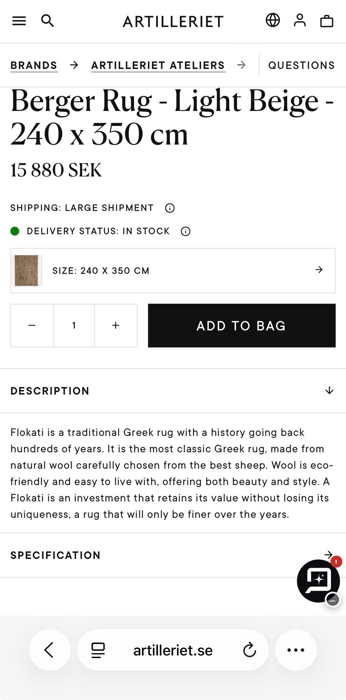Open the hamburger navigation menu
346x700 pixels.
point(19,21)
